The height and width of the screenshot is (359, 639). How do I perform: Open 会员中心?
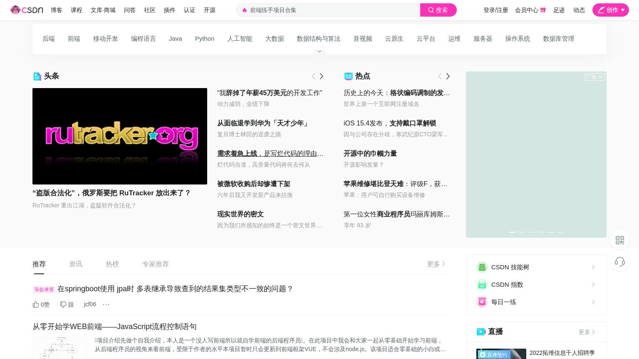[x=527, y=10]
